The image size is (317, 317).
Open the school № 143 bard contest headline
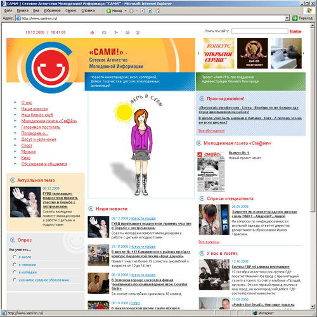[151, 254]
